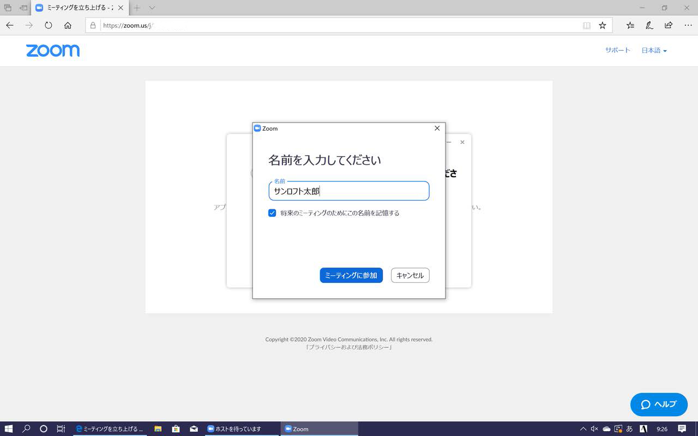Open the favorites hub icon
Image resolution: width=698 pixels, height=436 pixels.
(630, 25)
